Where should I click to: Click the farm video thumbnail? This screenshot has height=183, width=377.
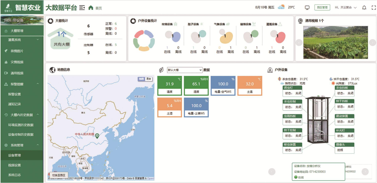[336, 42]
